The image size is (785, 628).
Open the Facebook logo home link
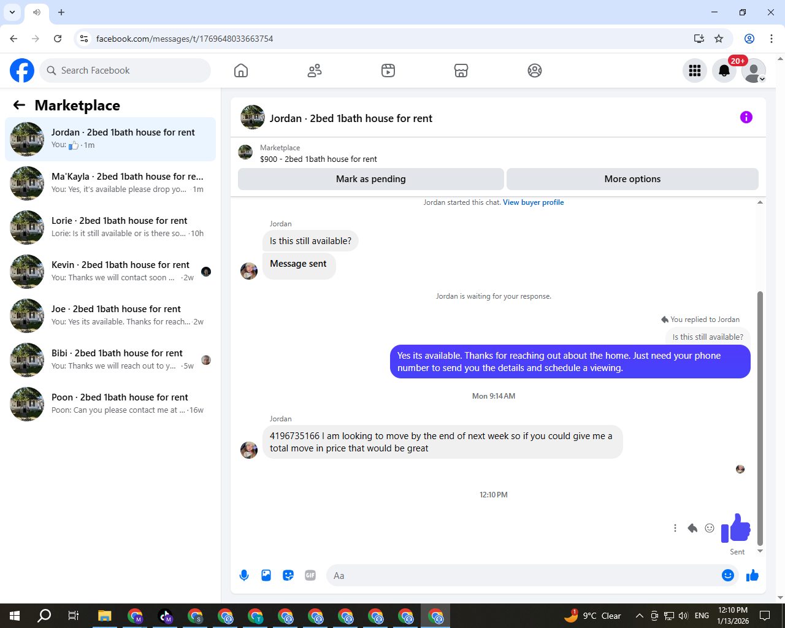[x=22, y=71]
